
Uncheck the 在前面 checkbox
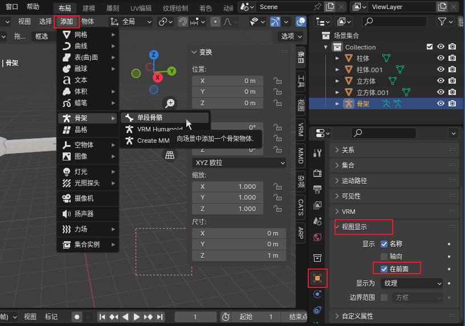coord(384,269)
